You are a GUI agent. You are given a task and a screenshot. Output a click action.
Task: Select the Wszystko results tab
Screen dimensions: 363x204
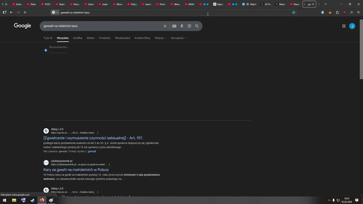coord(63,38)
